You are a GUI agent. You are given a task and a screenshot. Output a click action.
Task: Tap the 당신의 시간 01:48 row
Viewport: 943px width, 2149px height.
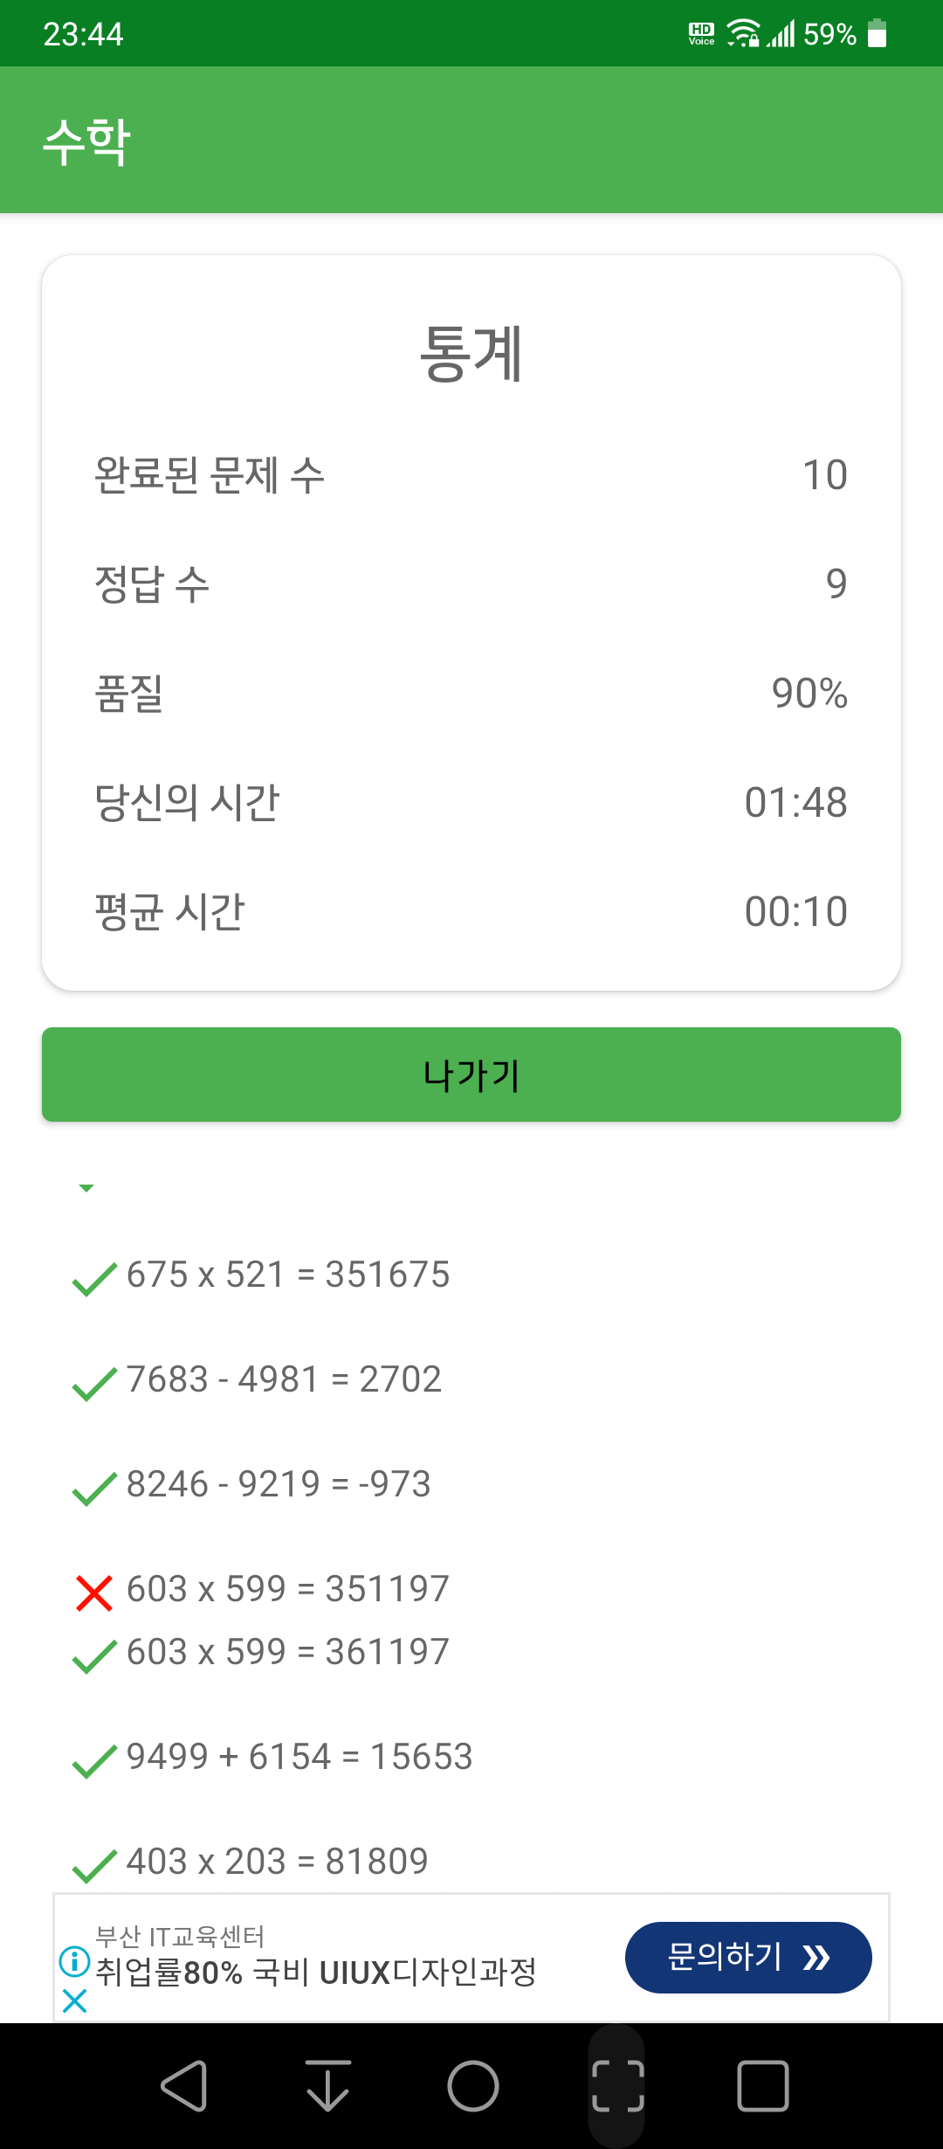(471, 803)
